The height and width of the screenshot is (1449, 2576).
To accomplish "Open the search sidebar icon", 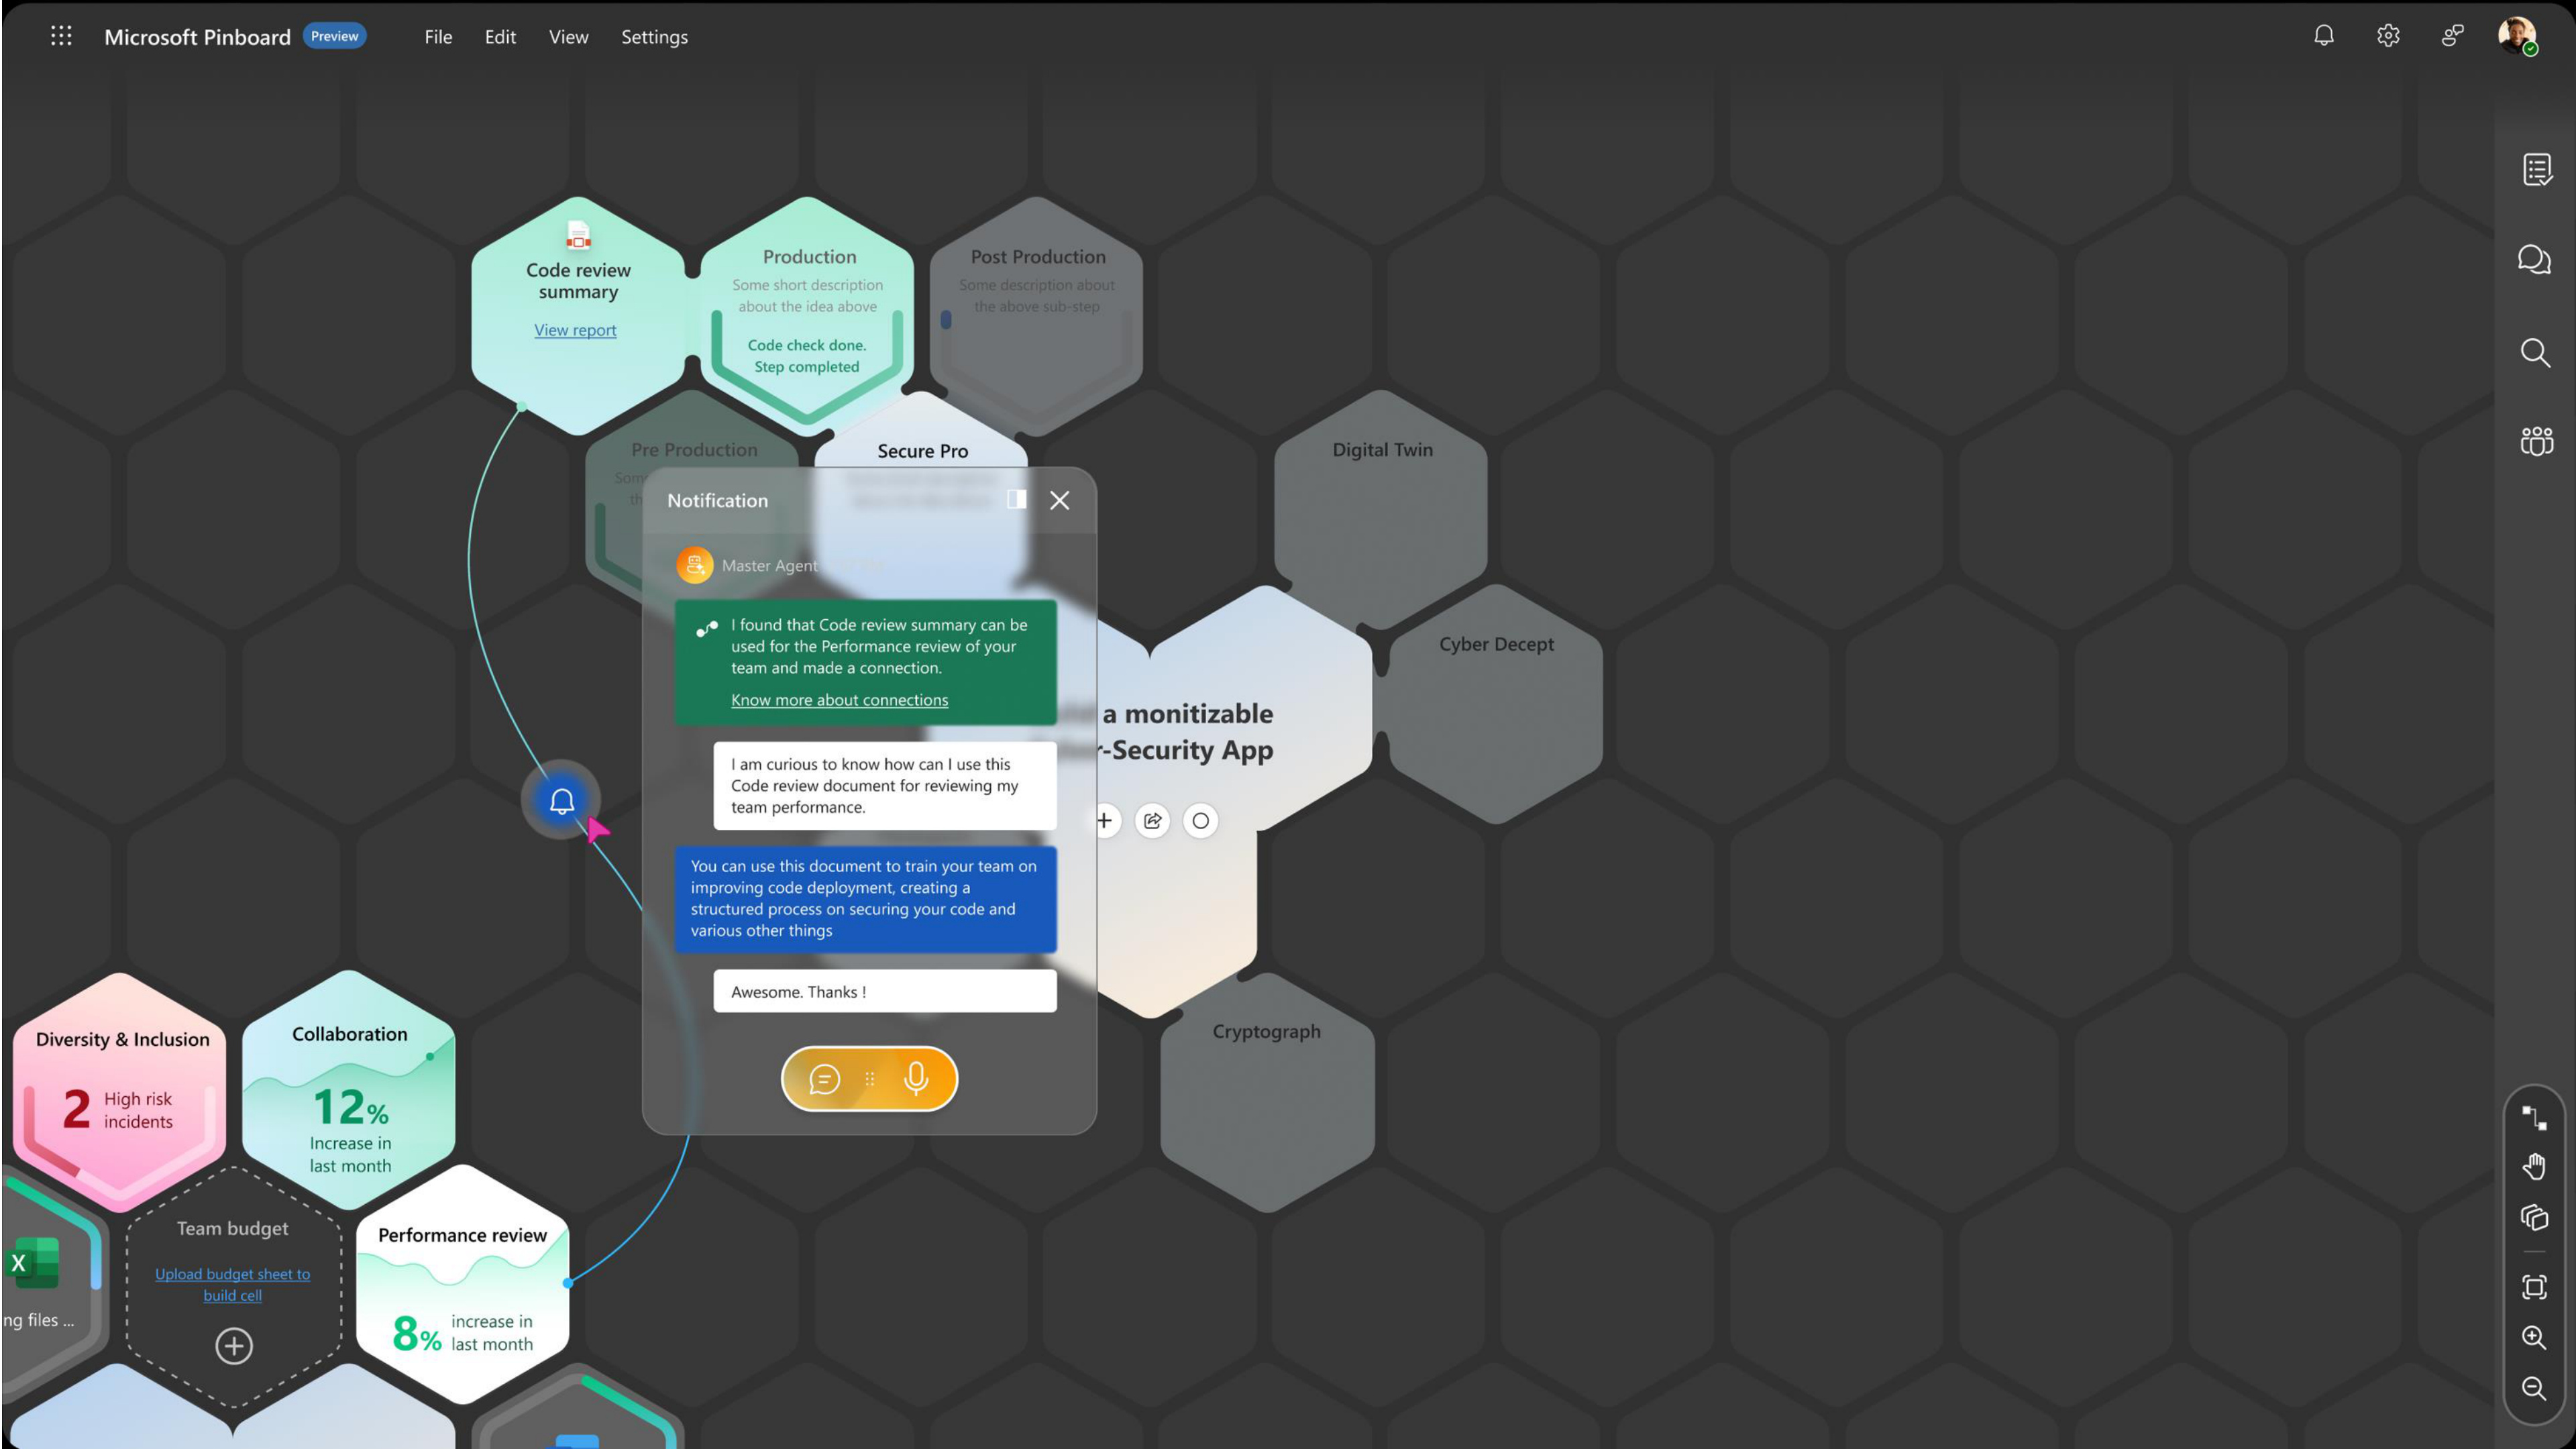I will (x=2535, y=352).
